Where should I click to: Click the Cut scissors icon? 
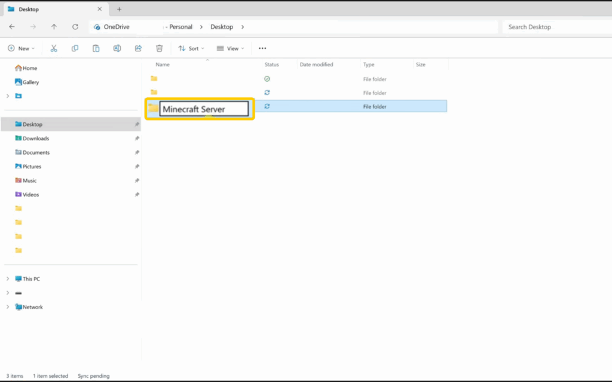pos(54,48)
